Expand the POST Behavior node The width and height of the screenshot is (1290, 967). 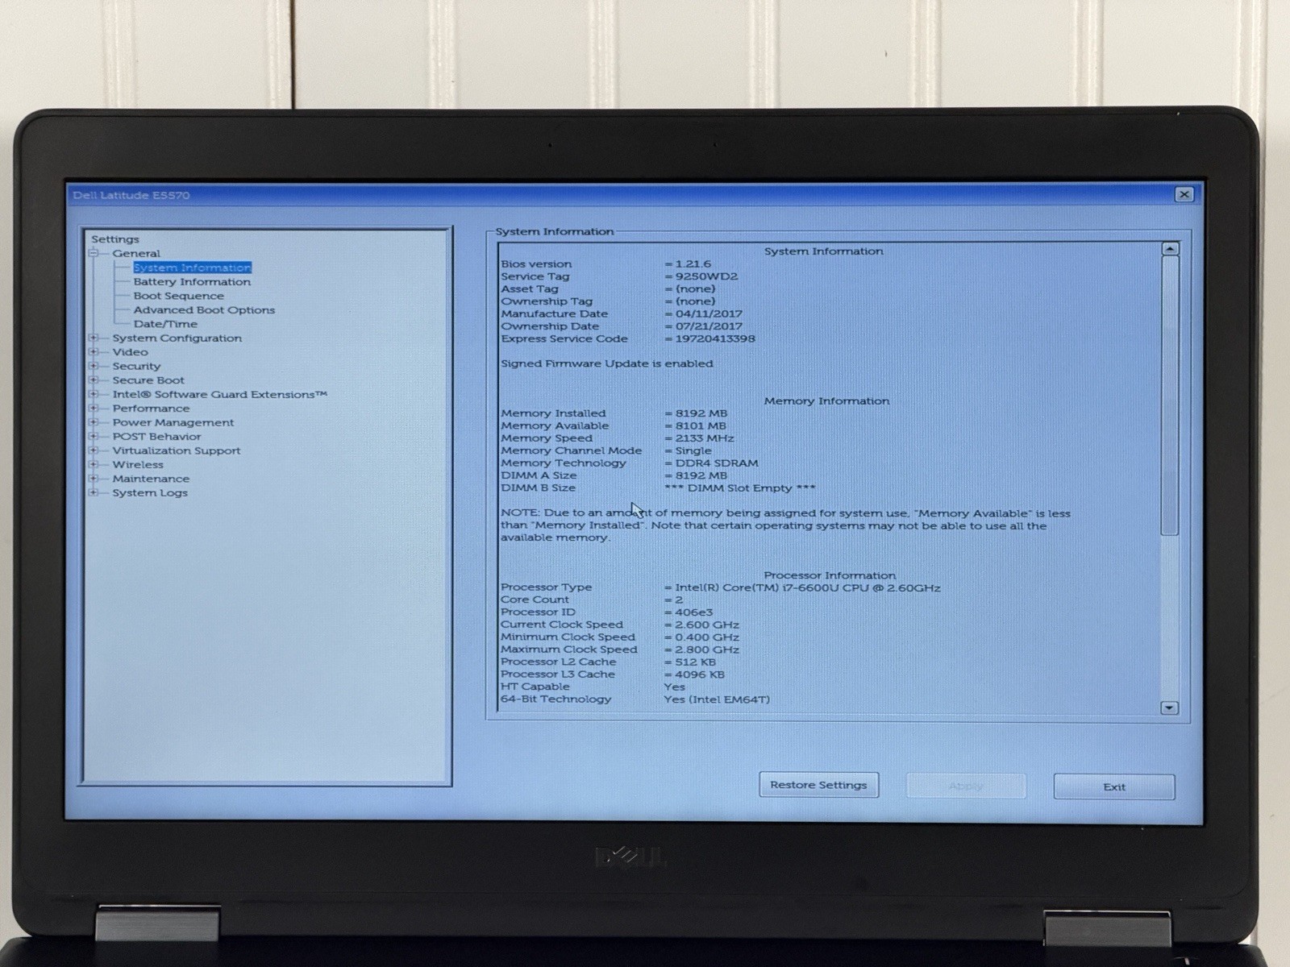pos(94,437)
